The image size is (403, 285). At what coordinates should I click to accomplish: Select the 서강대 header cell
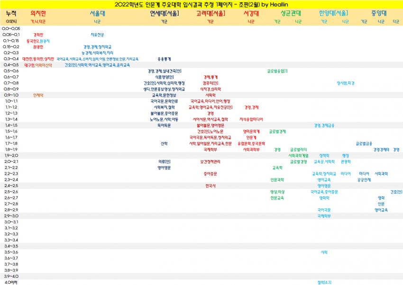click(251, 14)
